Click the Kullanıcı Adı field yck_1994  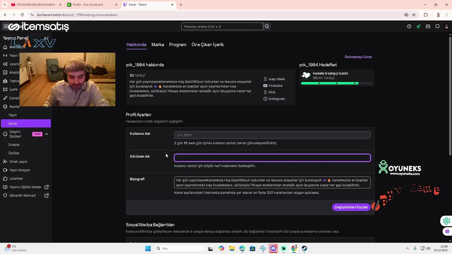click(272, 135)
